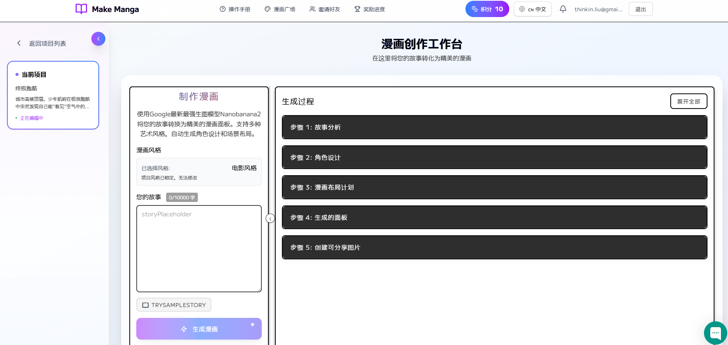Screen dimensions: 728x345
Task: Expand 步骤 3: 漫画布局计划 section
Action: [494, 187]
